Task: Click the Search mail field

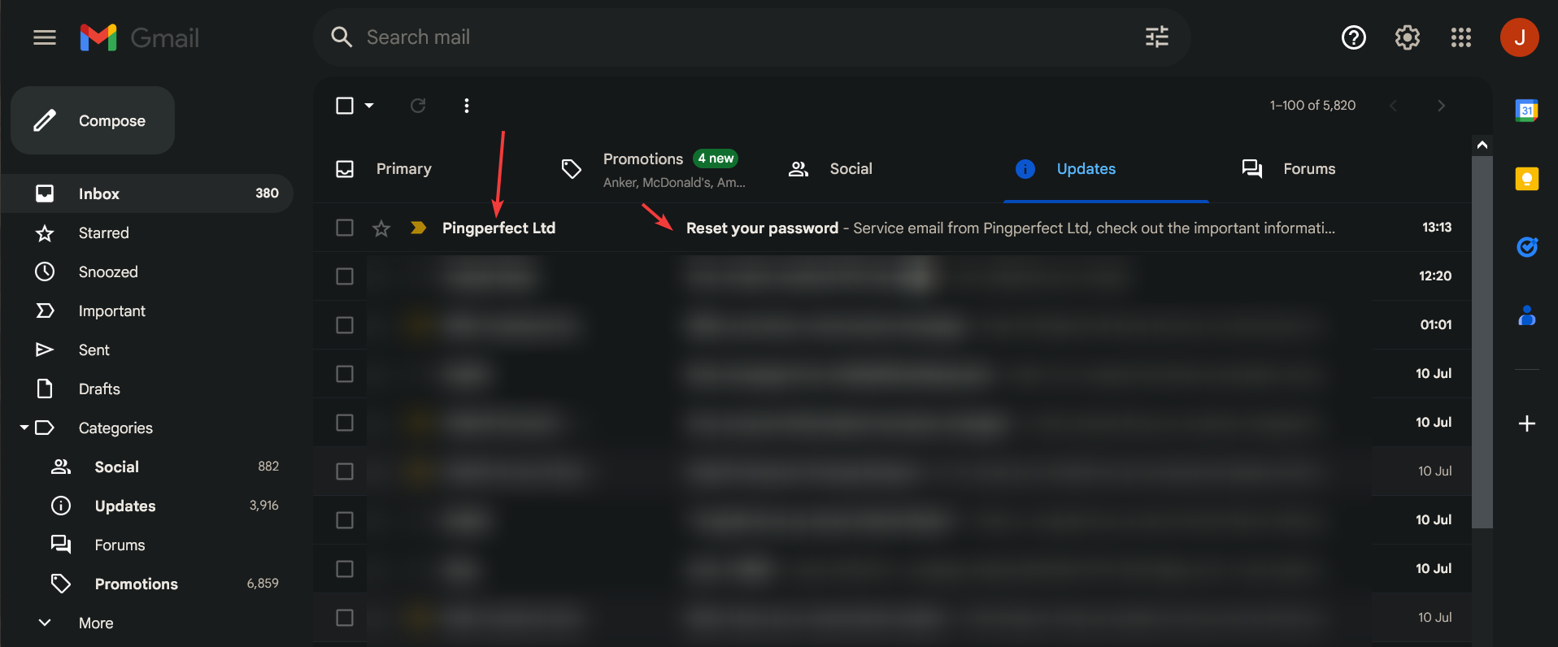Action: point(732,37)
